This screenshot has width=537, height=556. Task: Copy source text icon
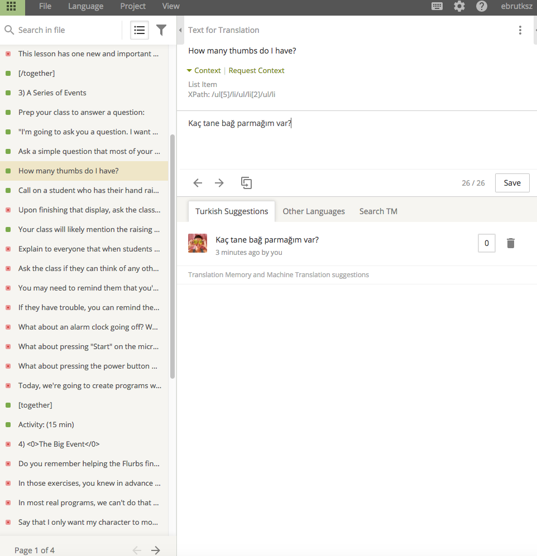[x=246, y=183]
